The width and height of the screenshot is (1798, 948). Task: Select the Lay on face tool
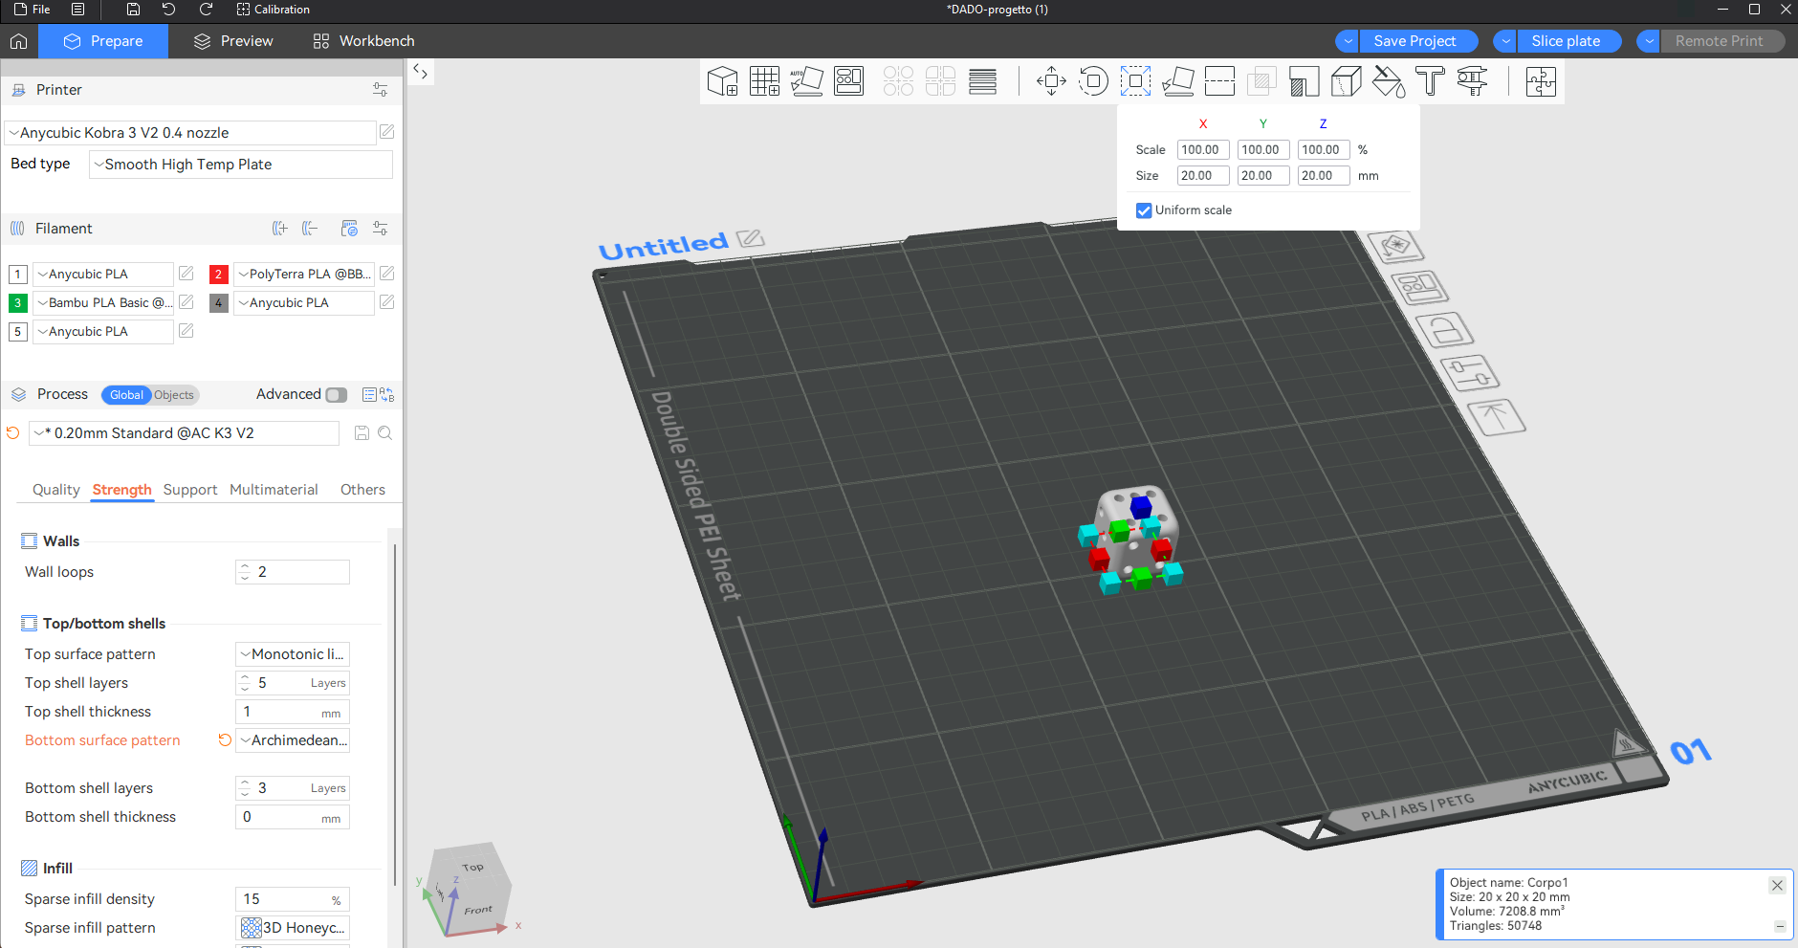point(1177,81)
